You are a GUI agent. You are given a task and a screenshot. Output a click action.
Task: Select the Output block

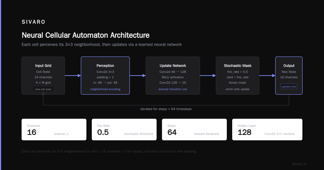[289, 76]
